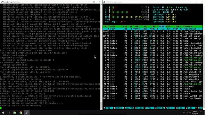
Task: Click the Swp usage meter bar
Action: click(x=129, y=19)
